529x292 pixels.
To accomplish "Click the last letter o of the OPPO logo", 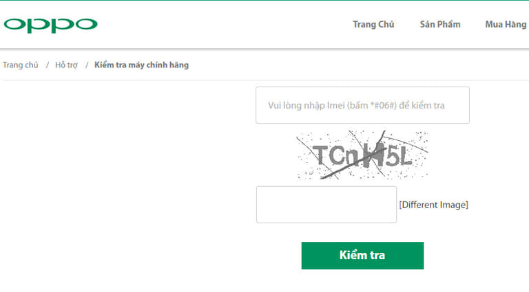I will click(x=86, y=24).
